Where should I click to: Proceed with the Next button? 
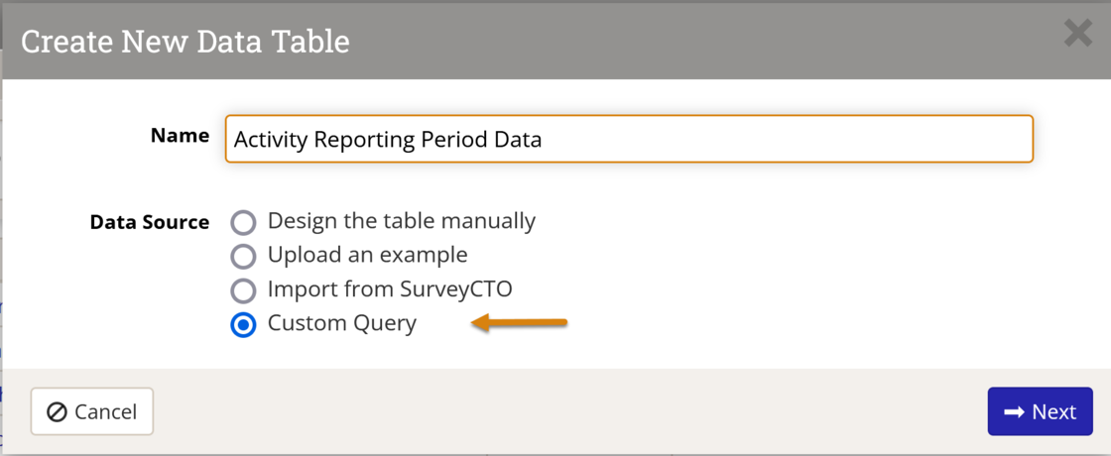pos(1040,411)
